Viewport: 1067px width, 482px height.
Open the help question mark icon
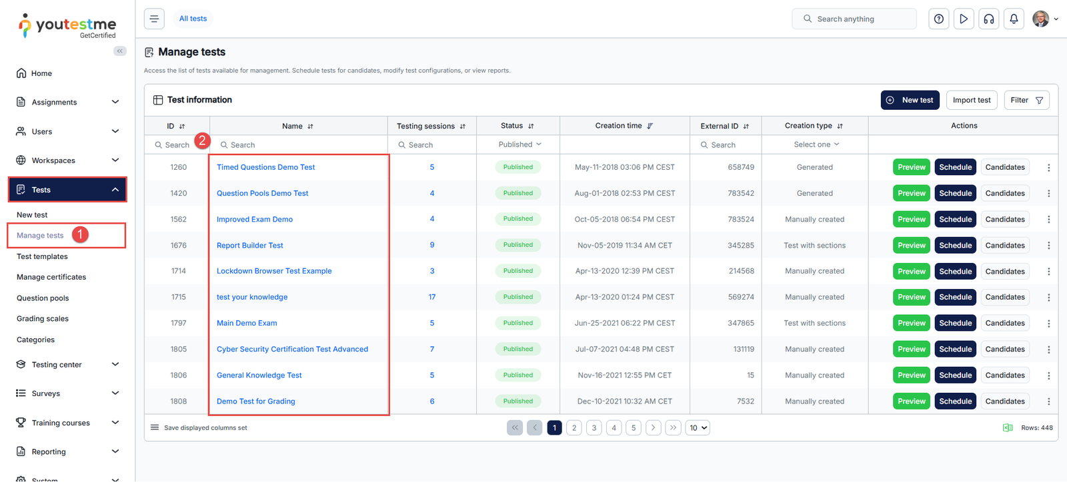pos(939,19)
